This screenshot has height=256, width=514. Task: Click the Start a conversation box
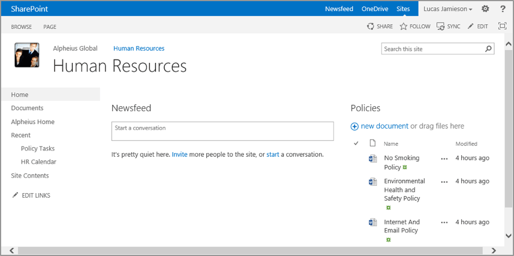click(222, 131)
